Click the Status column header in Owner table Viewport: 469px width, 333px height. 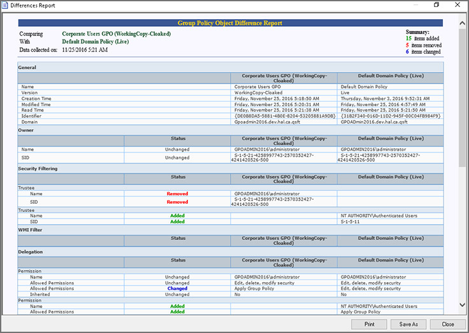(178, 138)
